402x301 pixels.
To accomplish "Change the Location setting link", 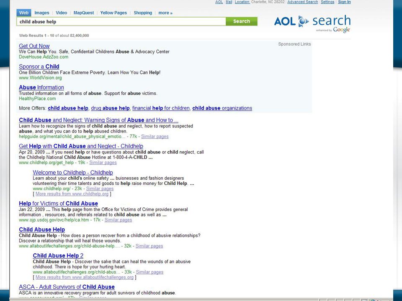I will [x=242, y=2].
